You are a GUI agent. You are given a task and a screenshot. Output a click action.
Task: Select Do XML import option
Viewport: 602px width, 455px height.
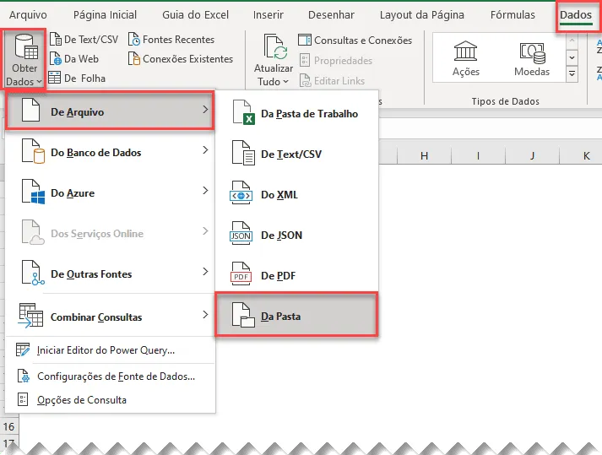point(296,195)
